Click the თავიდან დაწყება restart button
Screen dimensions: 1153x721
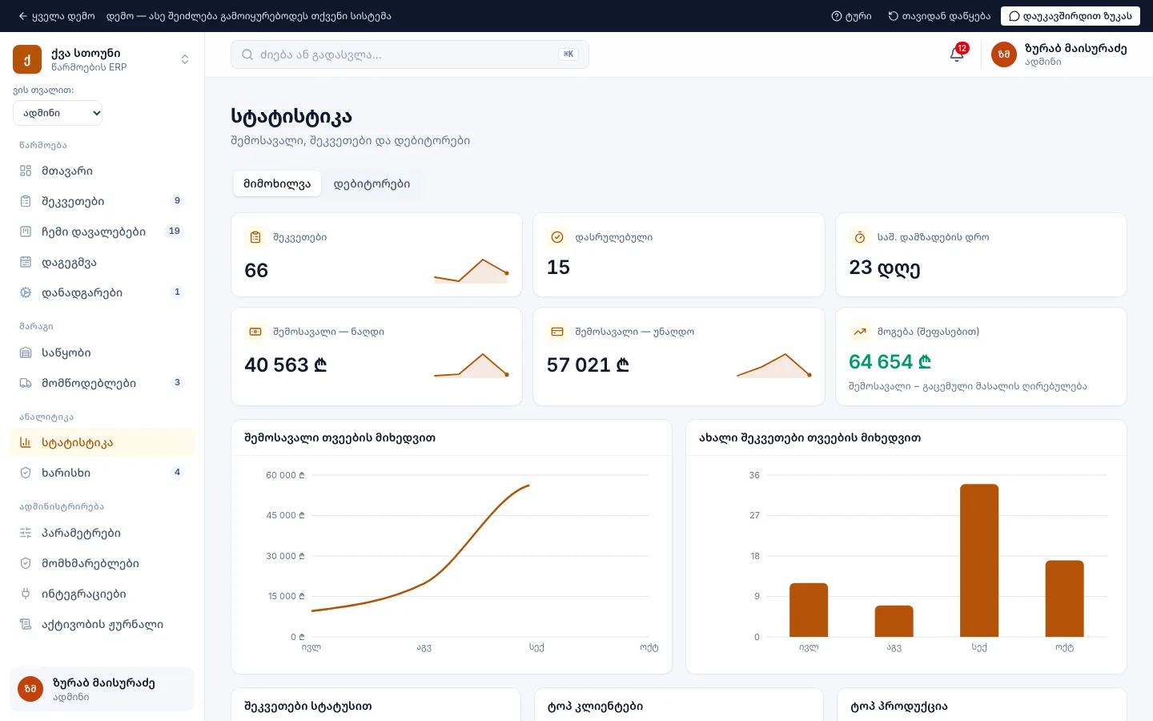pos(939,16)
